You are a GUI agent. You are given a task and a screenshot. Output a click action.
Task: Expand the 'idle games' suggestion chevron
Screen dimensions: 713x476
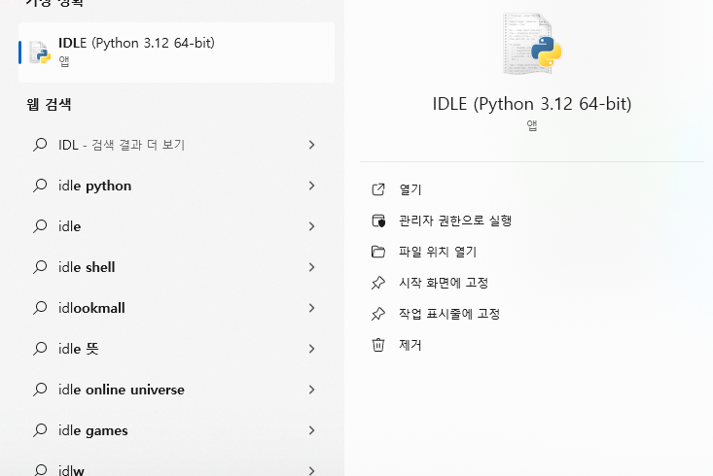pos(311,430)
